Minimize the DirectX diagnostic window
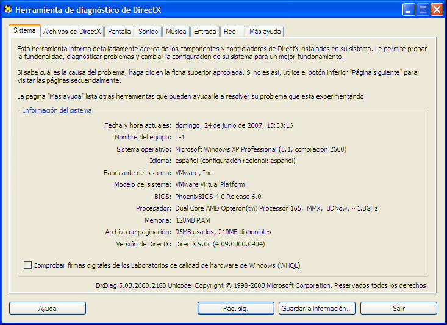 pos(409,10)
